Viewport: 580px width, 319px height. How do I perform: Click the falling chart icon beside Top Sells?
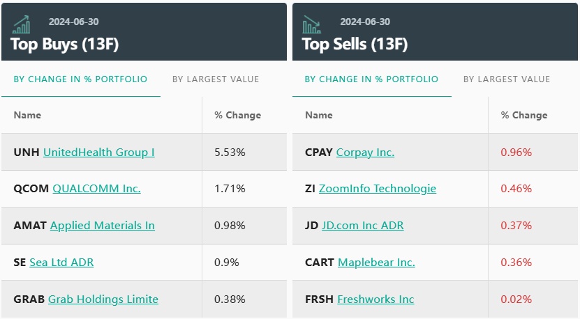click(311, 25)
